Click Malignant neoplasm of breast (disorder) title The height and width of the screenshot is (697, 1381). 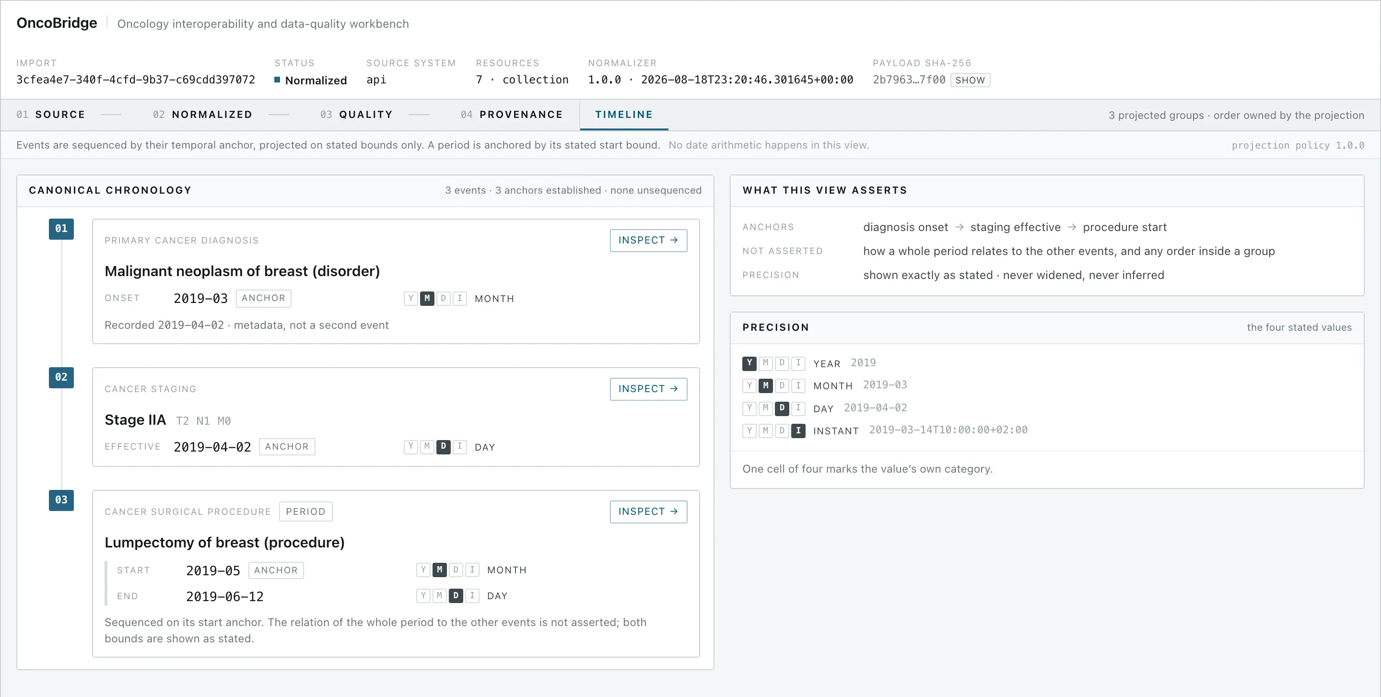(x=242, y=271)
